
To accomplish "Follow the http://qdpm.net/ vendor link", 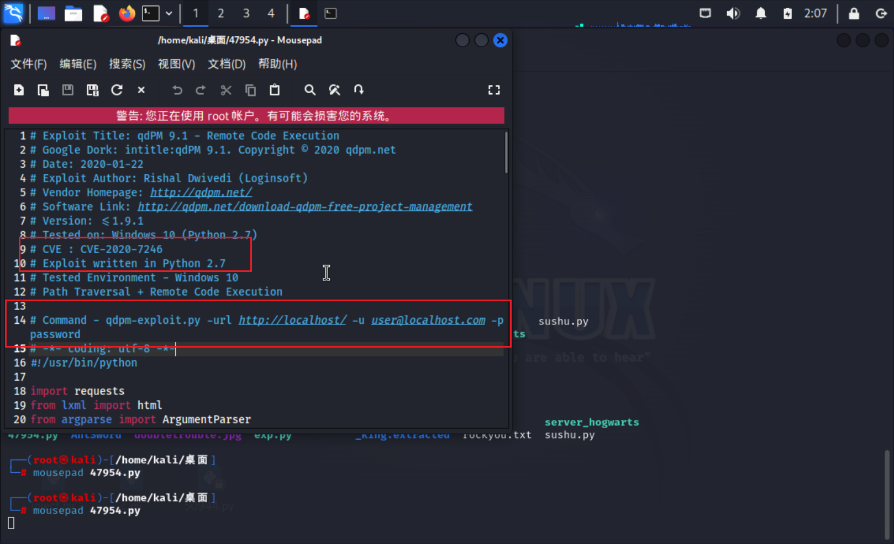I will click(x=201, y=193).
